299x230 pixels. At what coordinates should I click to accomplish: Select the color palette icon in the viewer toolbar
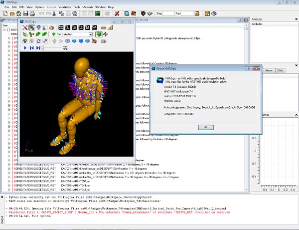[x=51, y=27]
